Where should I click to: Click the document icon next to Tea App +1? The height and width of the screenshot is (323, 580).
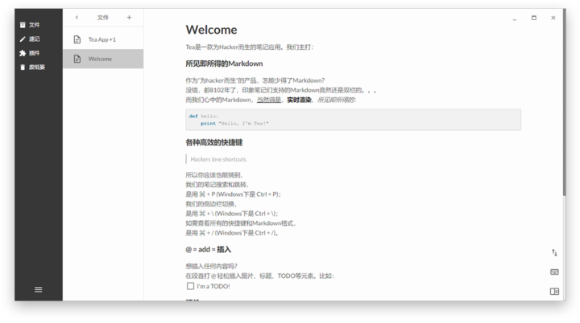pyautogui.click(x=77, y=39)
